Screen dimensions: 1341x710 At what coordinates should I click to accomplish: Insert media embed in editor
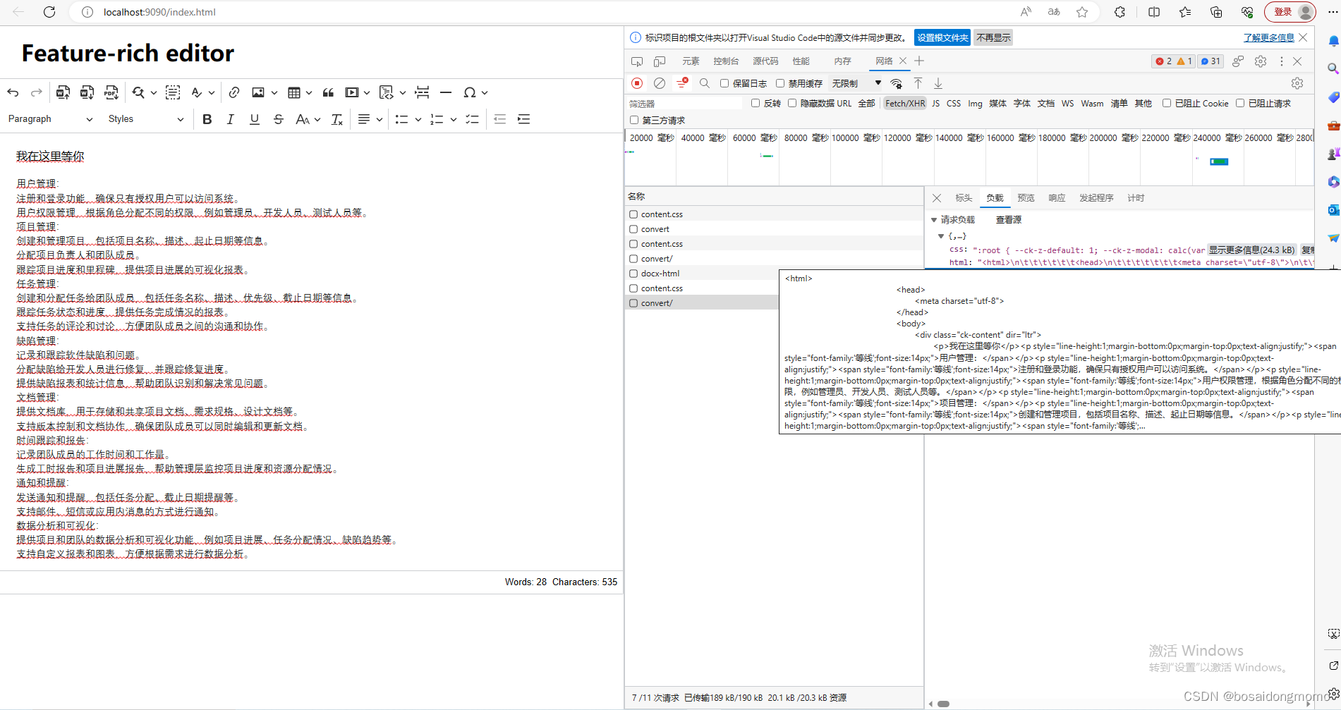pyautogui.click(x=352, y=92)
